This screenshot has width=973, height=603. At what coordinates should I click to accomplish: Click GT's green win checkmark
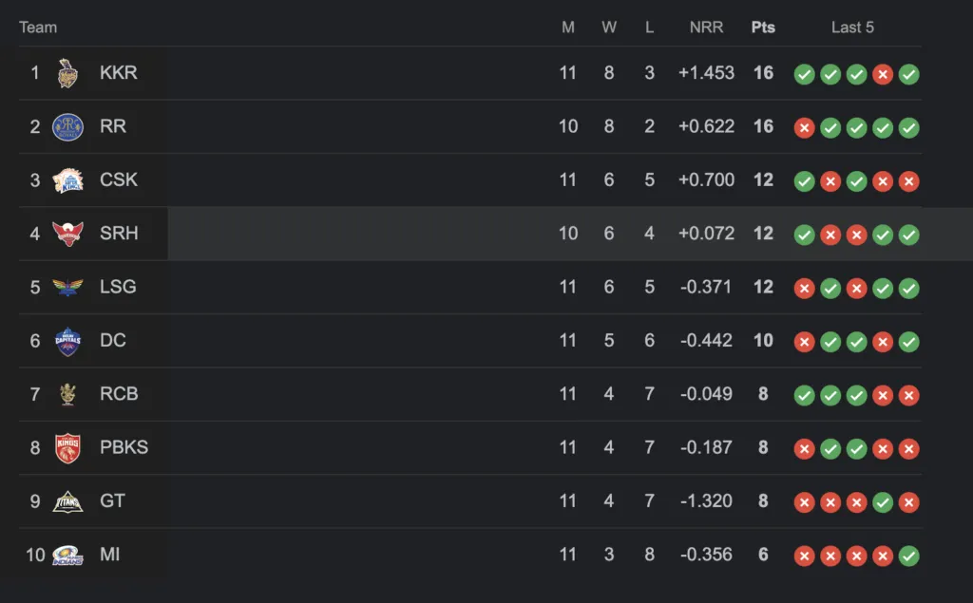(x=883, y=502)
